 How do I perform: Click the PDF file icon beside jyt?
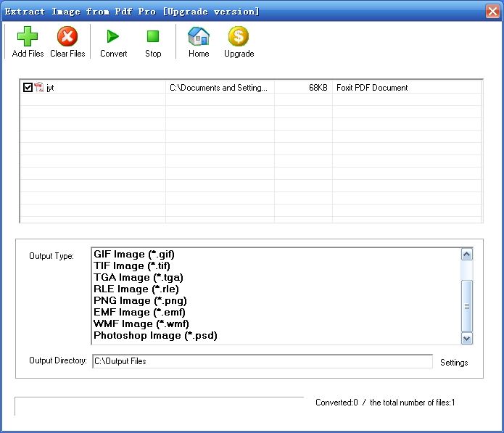click(x=39, y=88)
